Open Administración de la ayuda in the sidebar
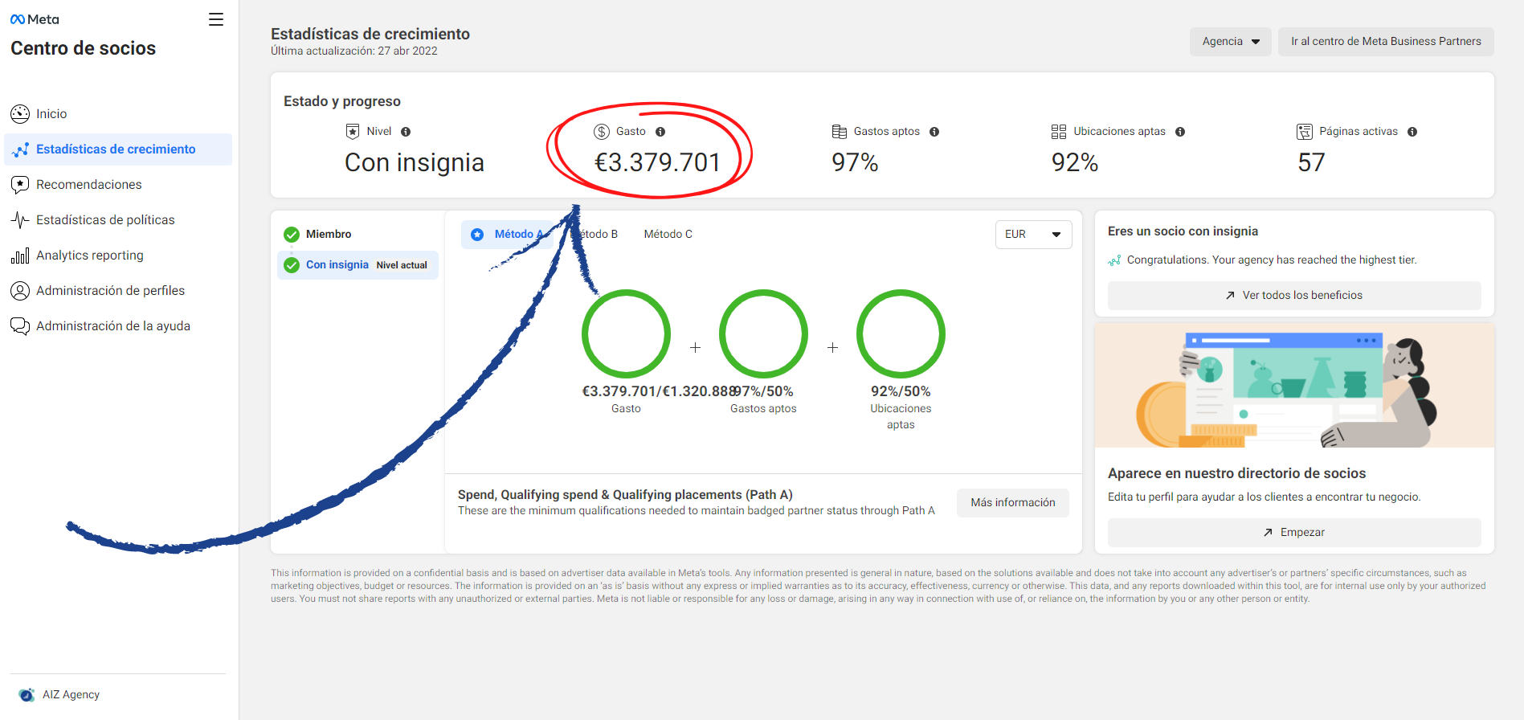Viewport: 1524px width, 720px height. pyautogui.click(x=118, y=326)
